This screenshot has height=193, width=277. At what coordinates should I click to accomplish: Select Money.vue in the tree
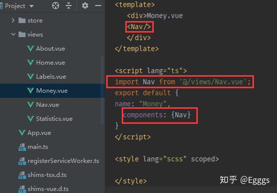click(52, 91)
